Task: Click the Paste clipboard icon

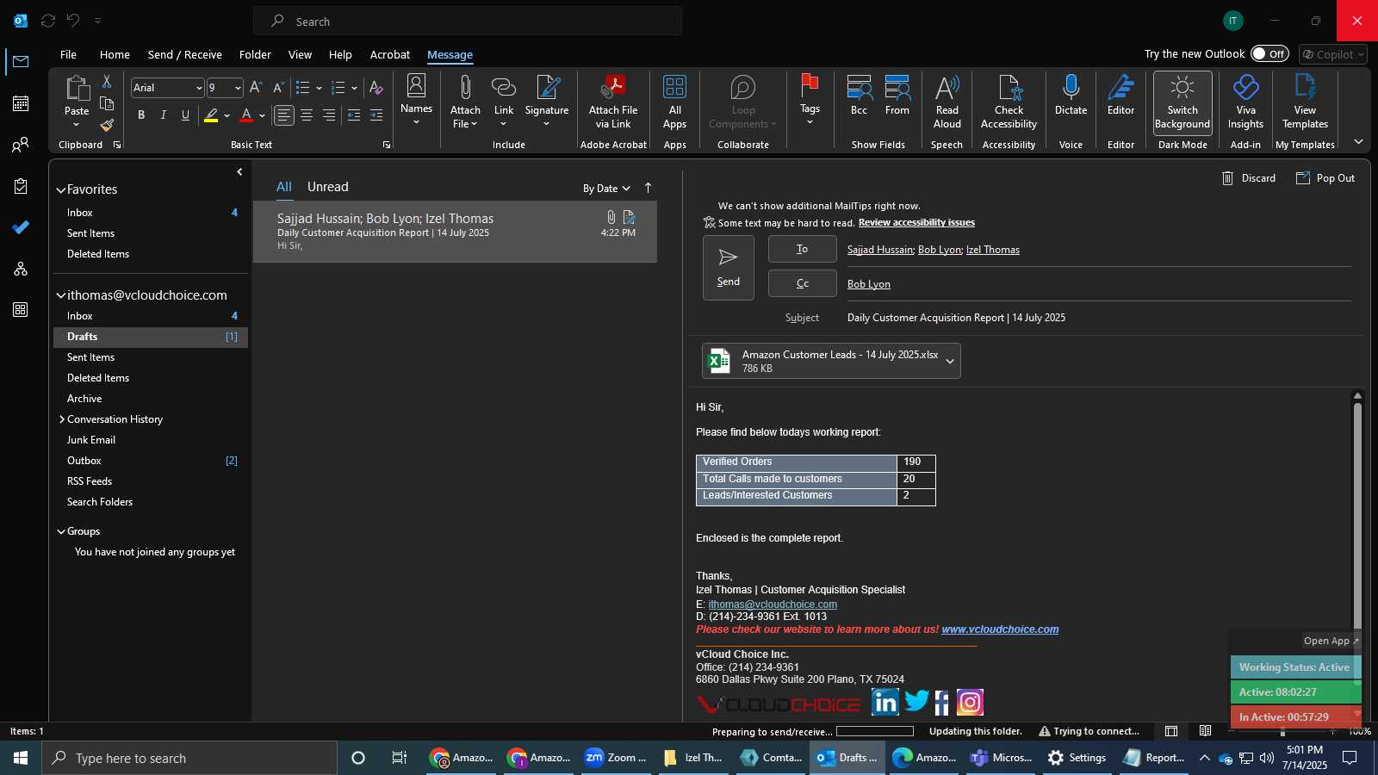Action: [x=77, y=89]
